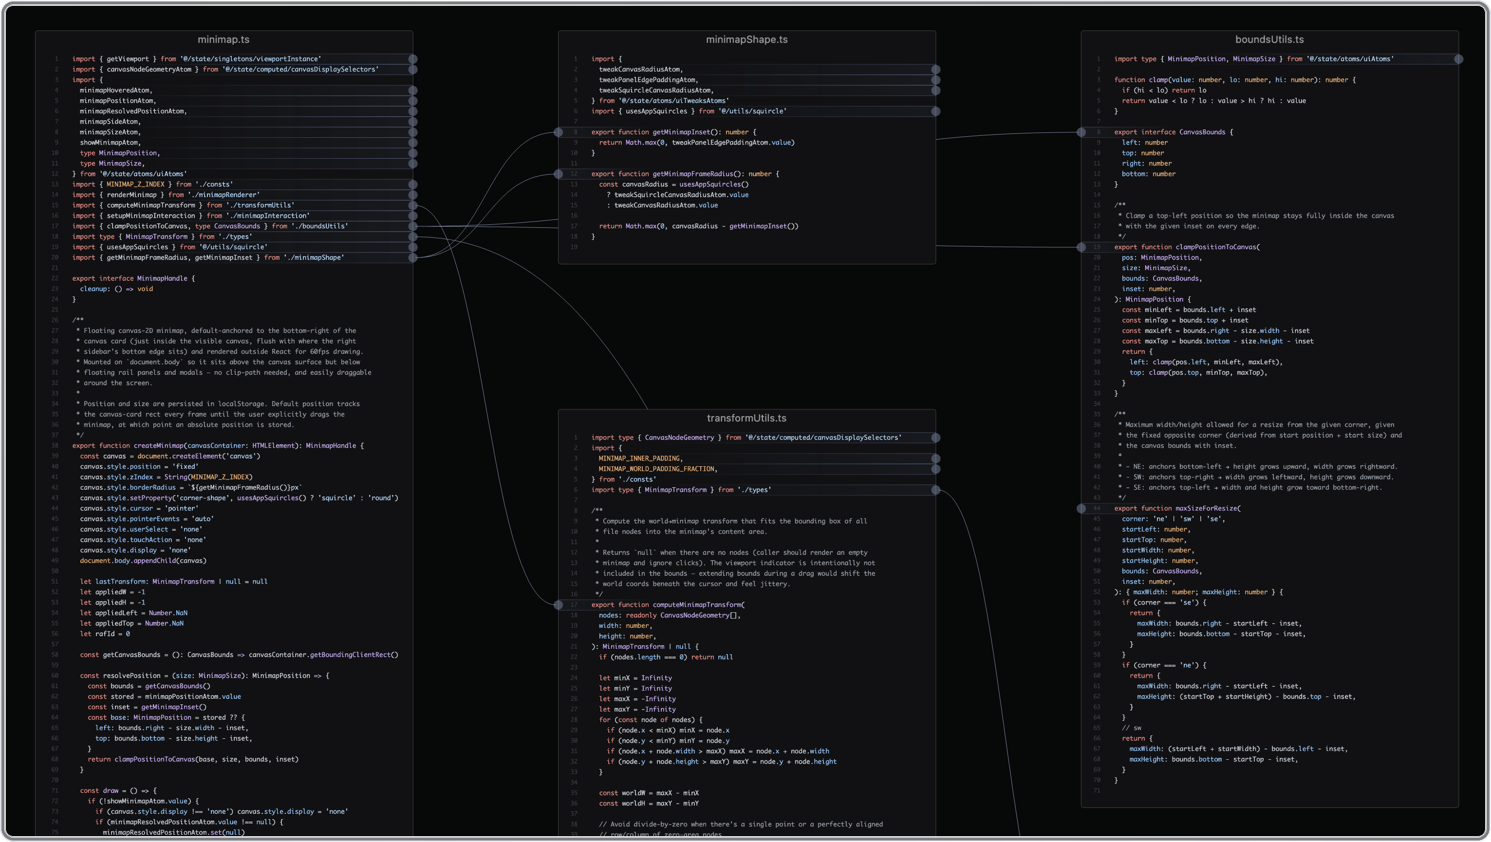Click the 'const resolvePosition' line in minimap.ts
Screen dimensions: 1491x842
pos(205,676)
